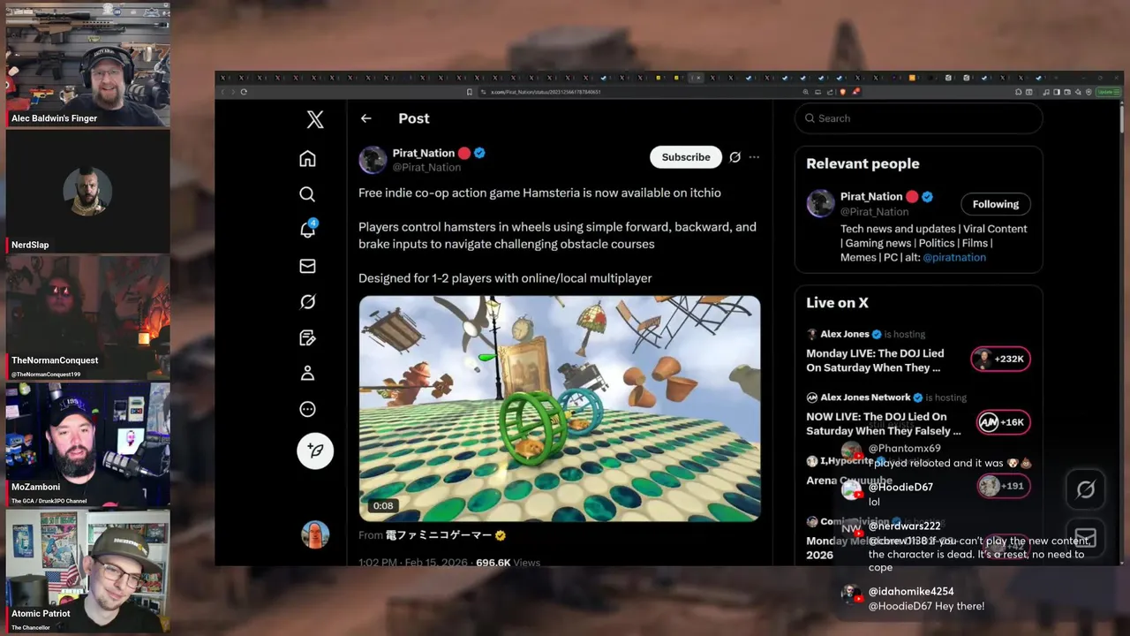Open the +191 live listeners pill
The width and height of the screenshot is (1130, 636).
1003,486
